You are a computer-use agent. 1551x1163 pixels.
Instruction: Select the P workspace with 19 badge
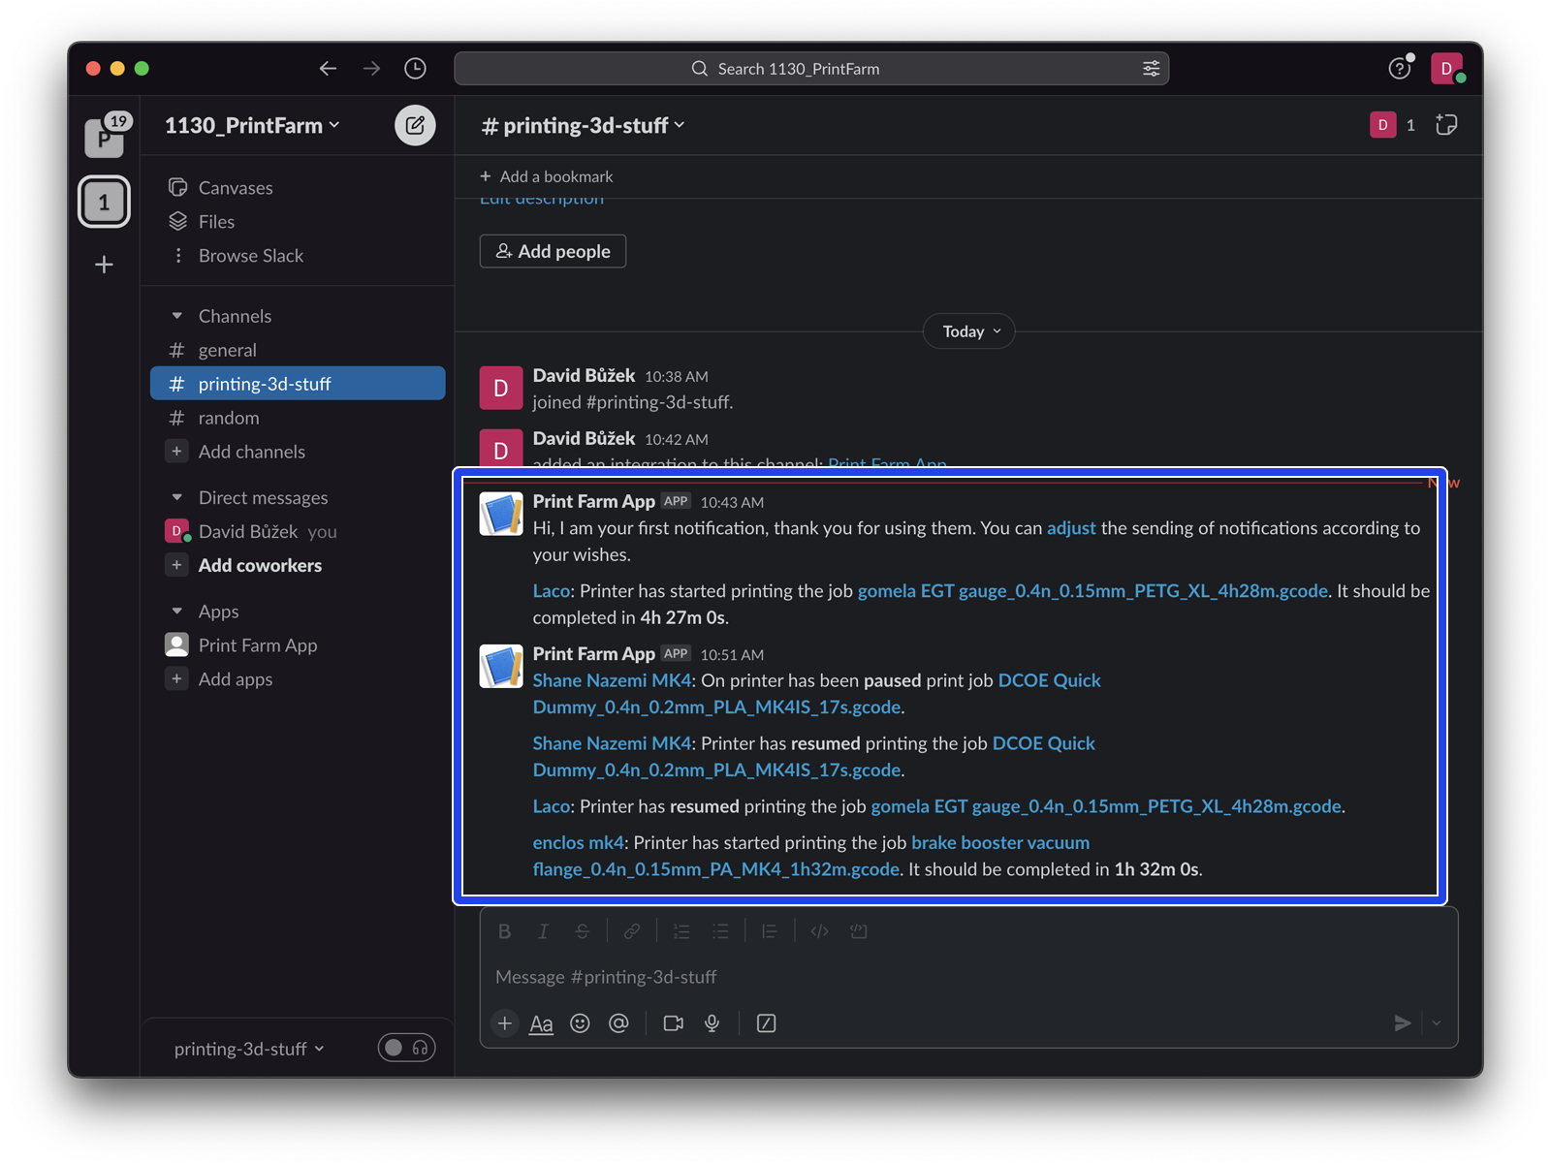pyautogui.click(x=105, y=137)
